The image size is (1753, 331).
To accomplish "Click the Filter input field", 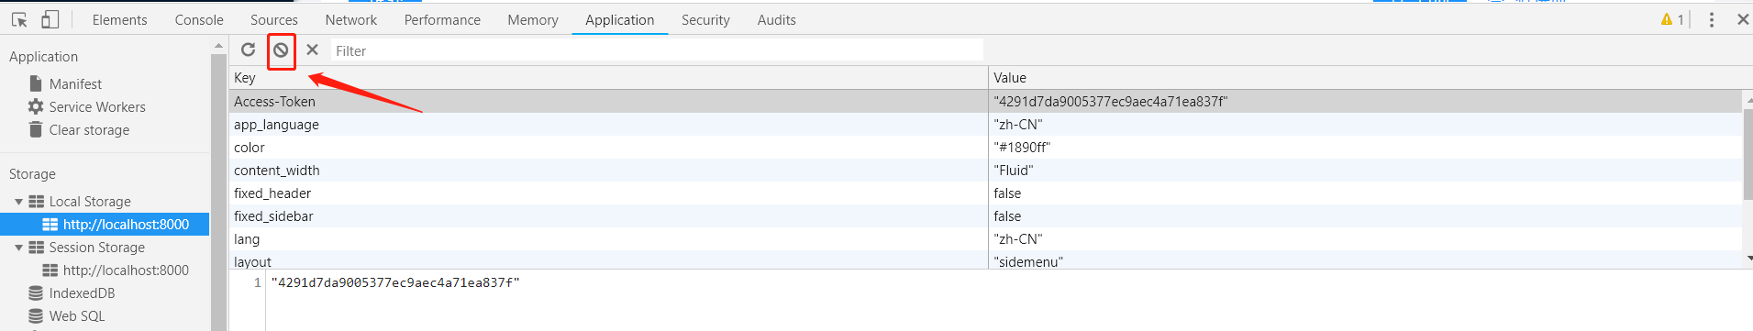I will click(657, 50).
